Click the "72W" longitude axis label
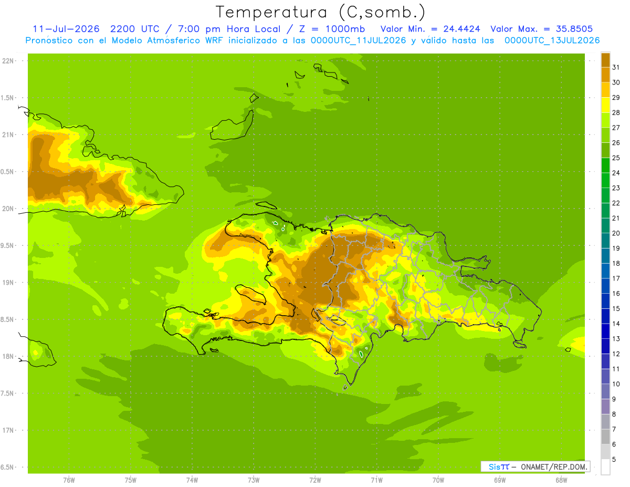This screenshot has height=487, width=630. click(316, 480)
